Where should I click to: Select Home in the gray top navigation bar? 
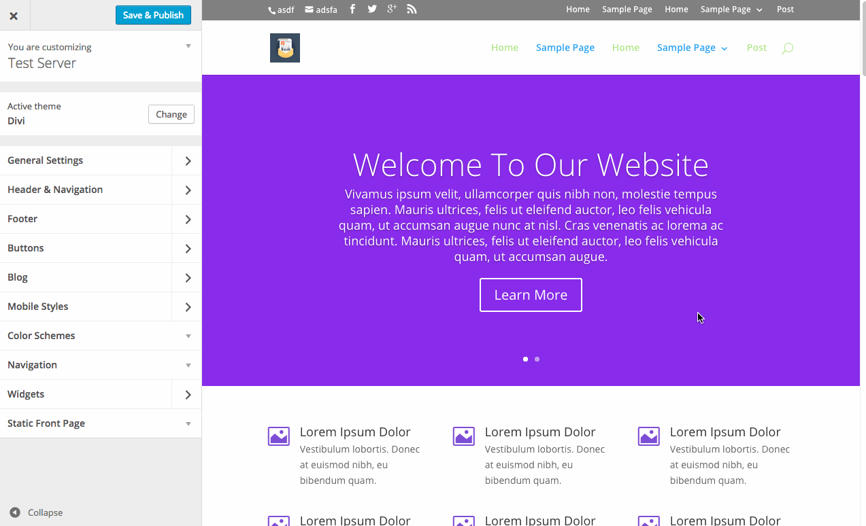coord(578,9)
